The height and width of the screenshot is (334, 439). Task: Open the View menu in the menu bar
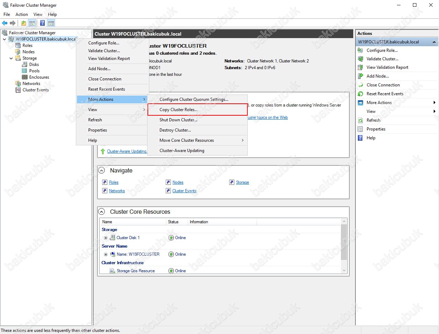tap(38, 14)
